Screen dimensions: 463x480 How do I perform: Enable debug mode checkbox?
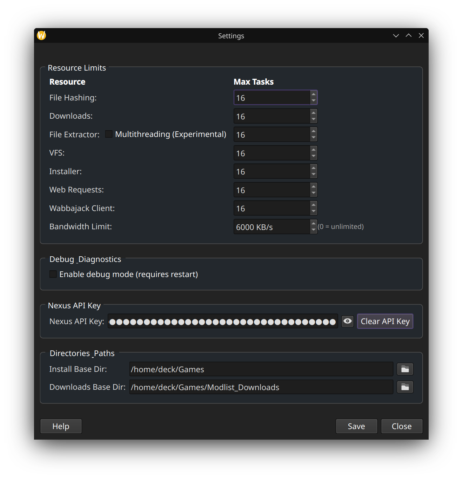pyautogui.click(x=53, y=274)
